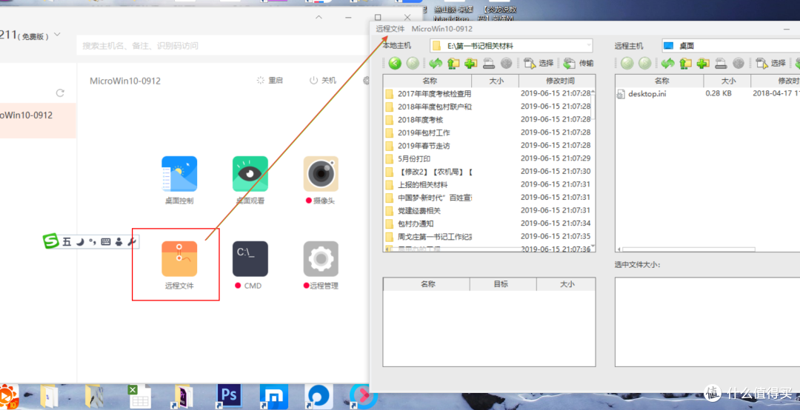Open the Sogou IME wrench tools icon

131,242
